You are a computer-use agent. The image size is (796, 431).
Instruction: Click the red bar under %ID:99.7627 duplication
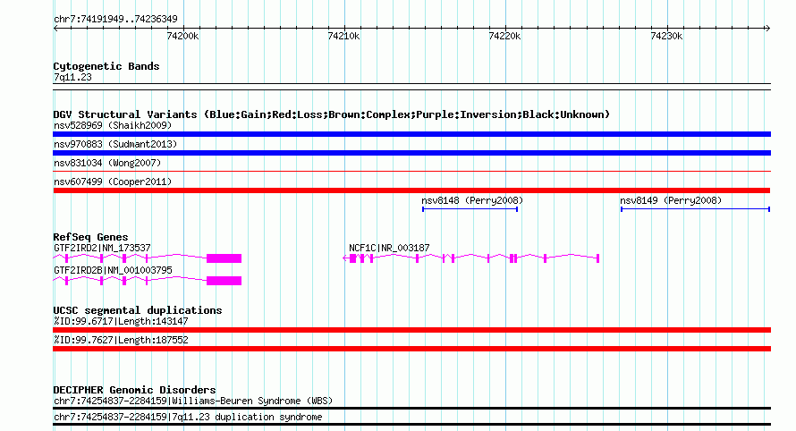pyautogui.click(x=411, y=349)
